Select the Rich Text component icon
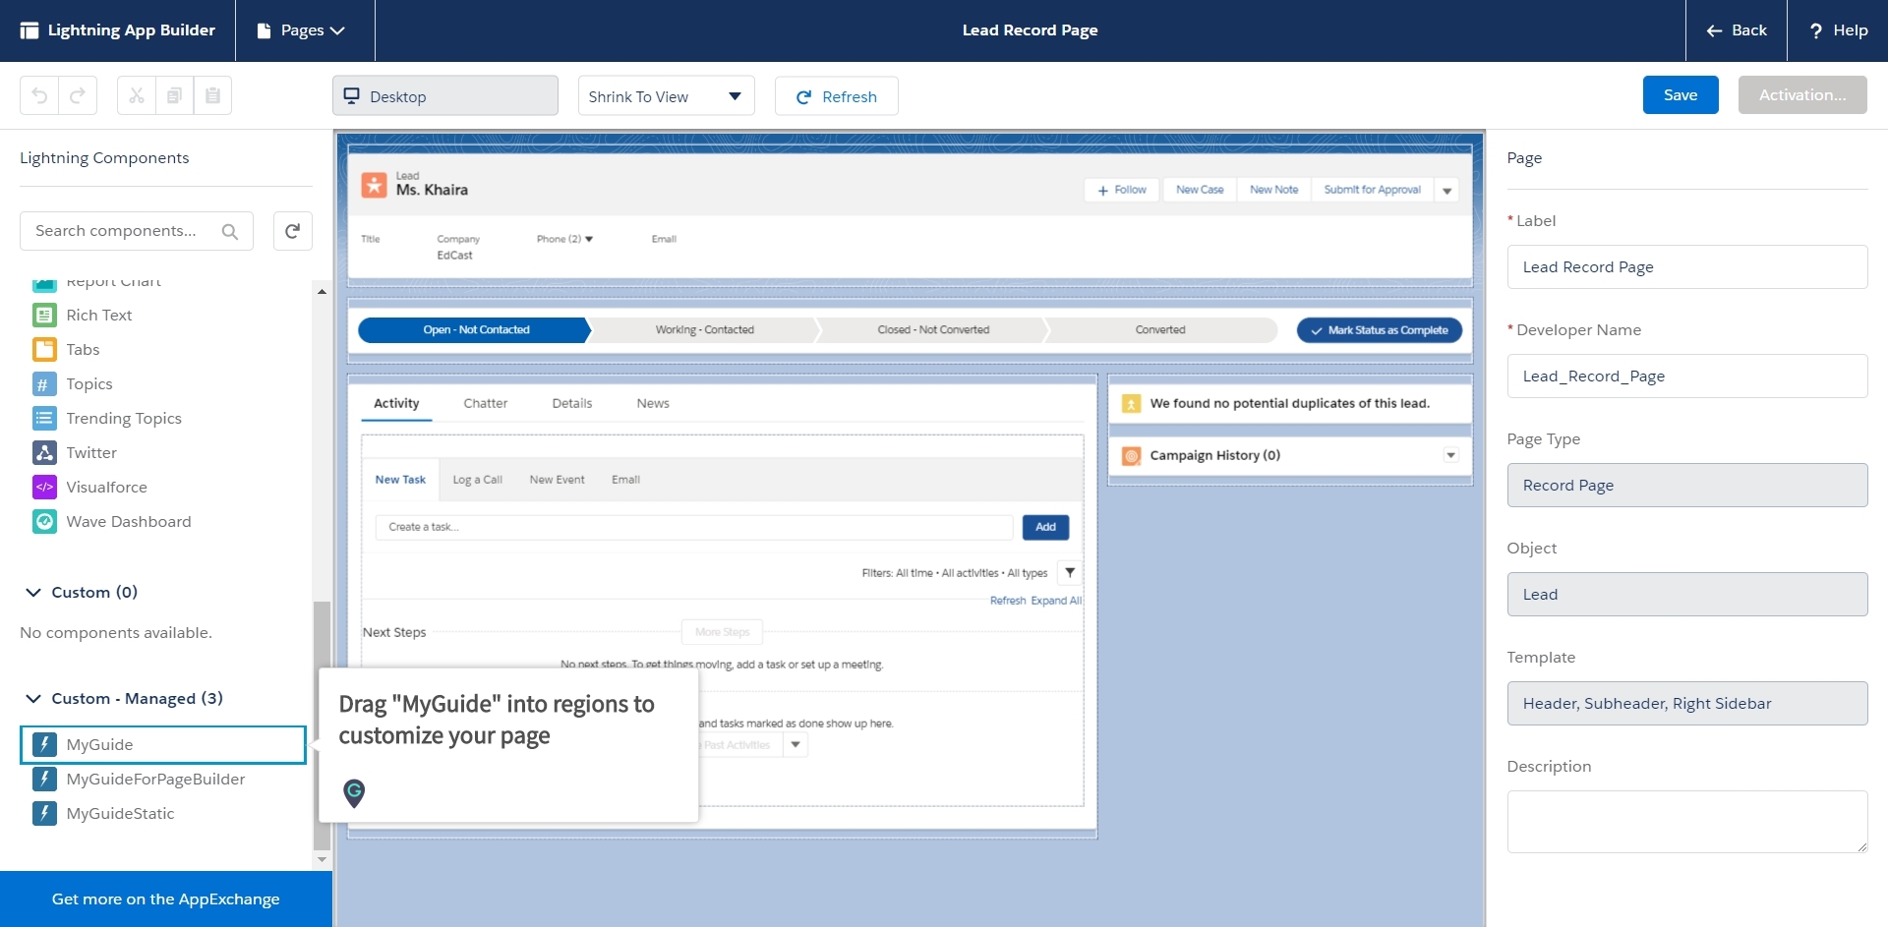1888x927 pixels. point(44,315)
